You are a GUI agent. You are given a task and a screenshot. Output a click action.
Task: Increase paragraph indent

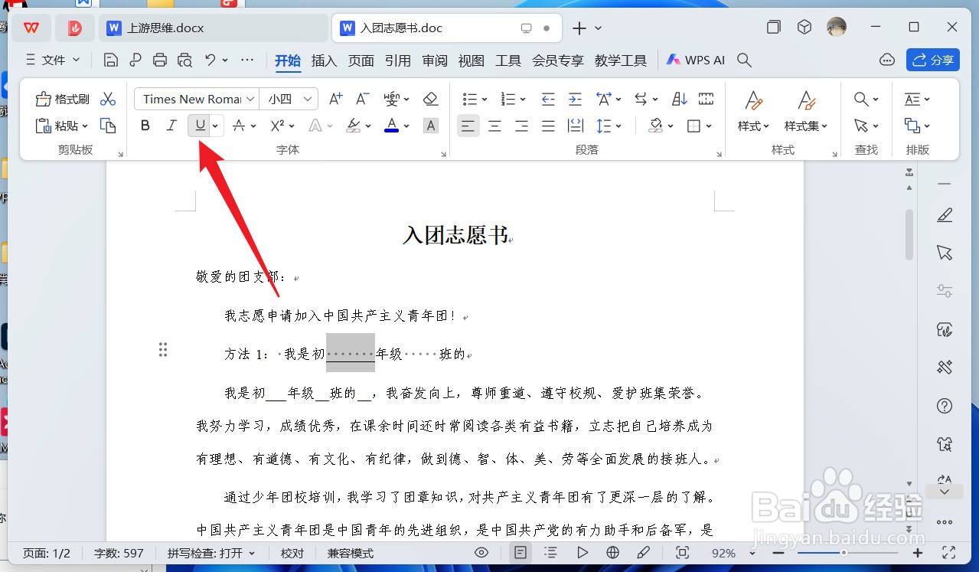coord(573,98)
